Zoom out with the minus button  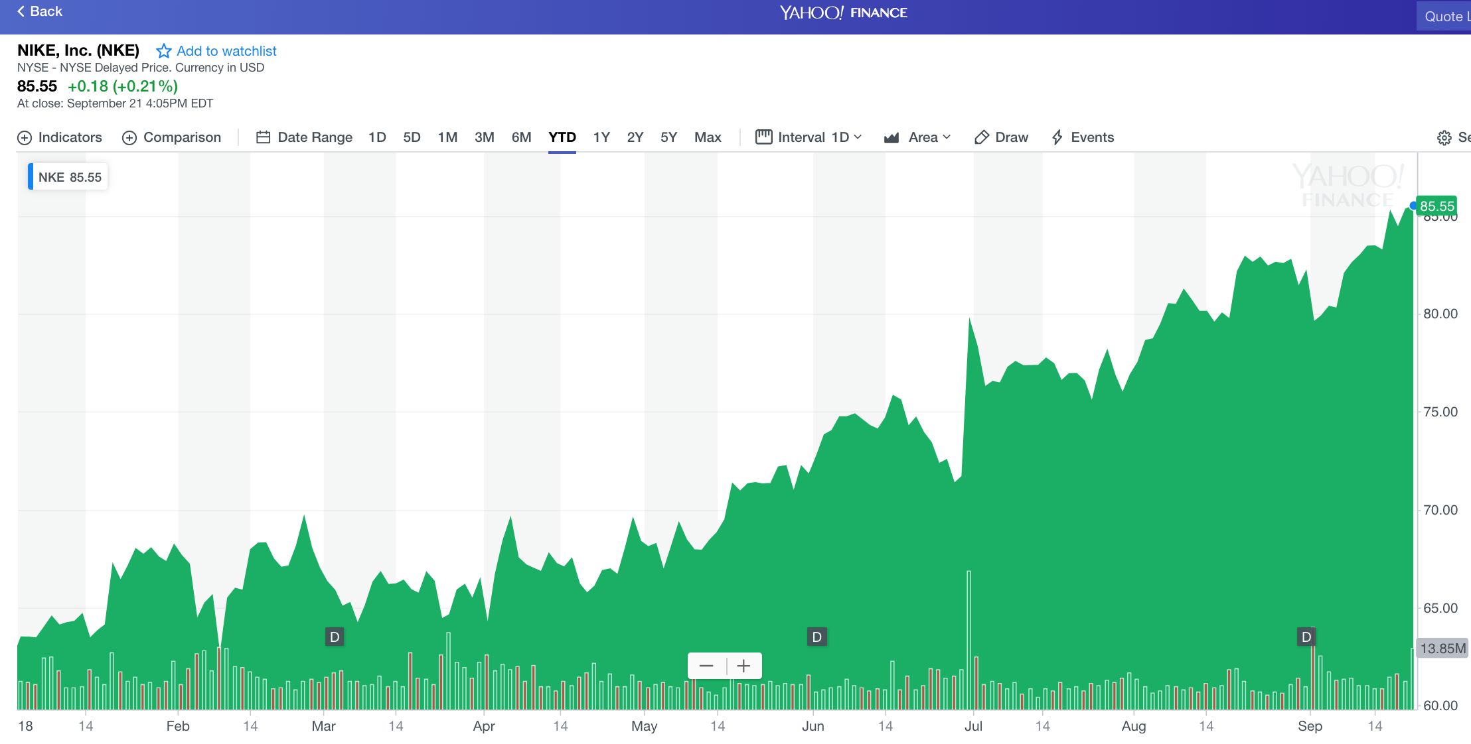pos(706,666)
